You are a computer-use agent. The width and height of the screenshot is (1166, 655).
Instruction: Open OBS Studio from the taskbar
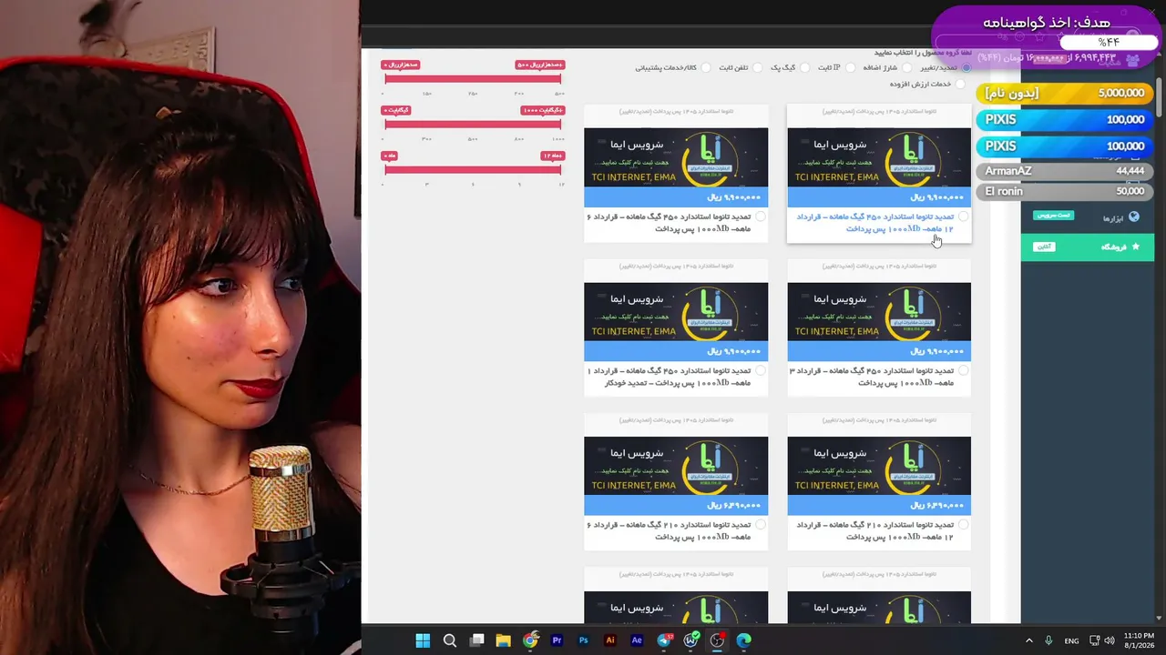tap(718, 640)
